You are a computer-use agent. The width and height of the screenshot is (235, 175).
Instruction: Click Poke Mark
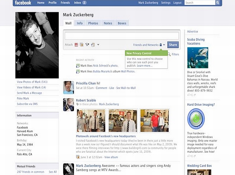pyautogui.click(x=23, y=99)
